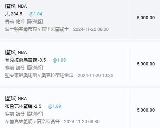Click the second [籃球] NBA league label

pyautogui.click(x=16, y=52)
